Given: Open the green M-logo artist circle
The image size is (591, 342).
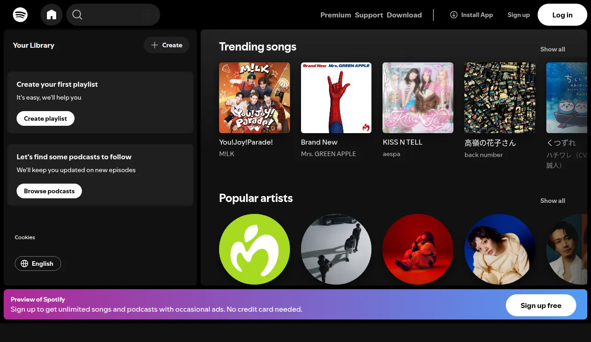Looking at the screenshot, I should point(255,249).
